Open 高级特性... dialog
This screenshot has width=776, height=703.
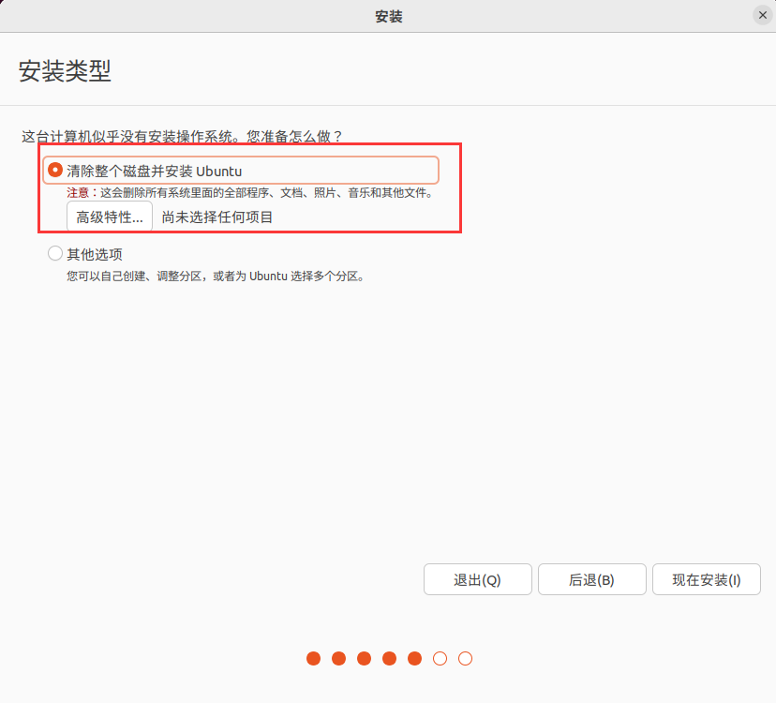coord(110,217)
